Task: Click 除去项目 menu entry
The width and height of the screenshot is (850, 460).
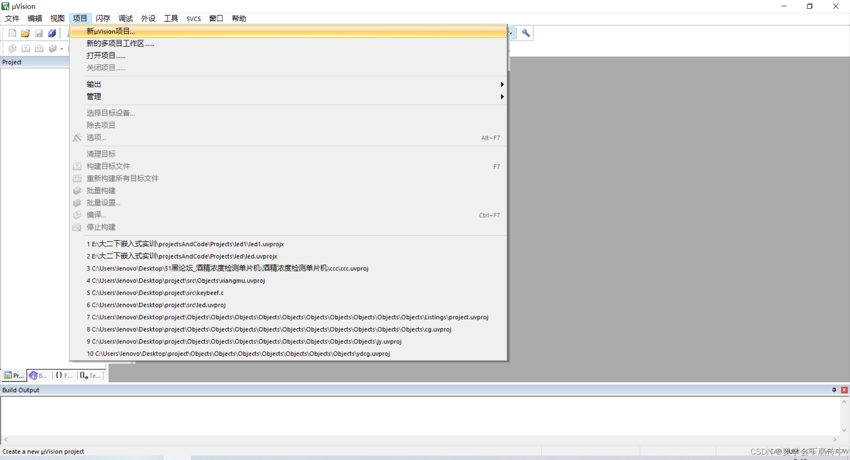Action: pyautogui.click(x=288, y=125)
